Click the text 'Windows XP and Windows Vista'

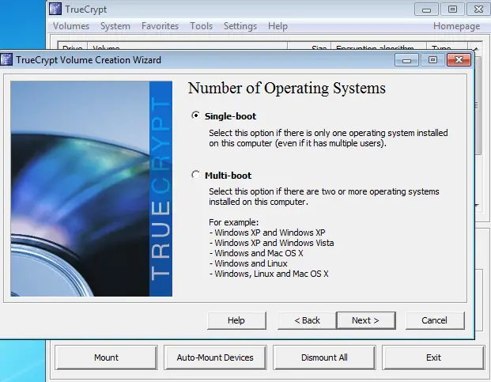[274, 243]
